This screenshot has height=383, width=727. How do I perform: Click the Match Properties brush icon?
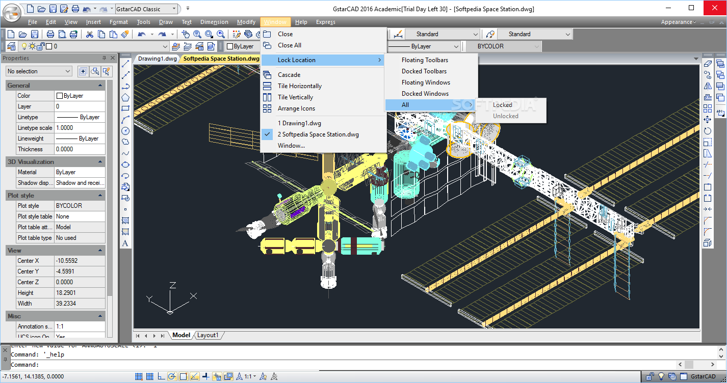tap(125, 34)
